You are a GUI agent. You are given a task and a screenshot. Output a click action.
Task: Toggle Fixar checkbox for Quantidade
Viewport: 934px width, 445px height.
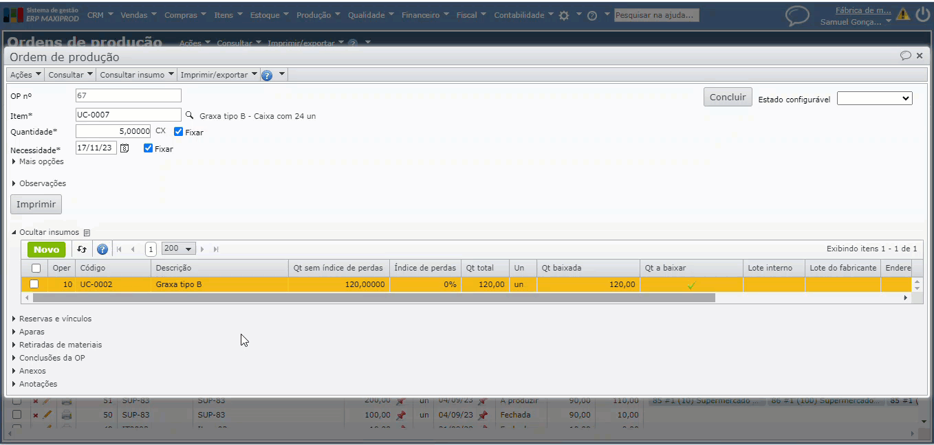[179, 132]
